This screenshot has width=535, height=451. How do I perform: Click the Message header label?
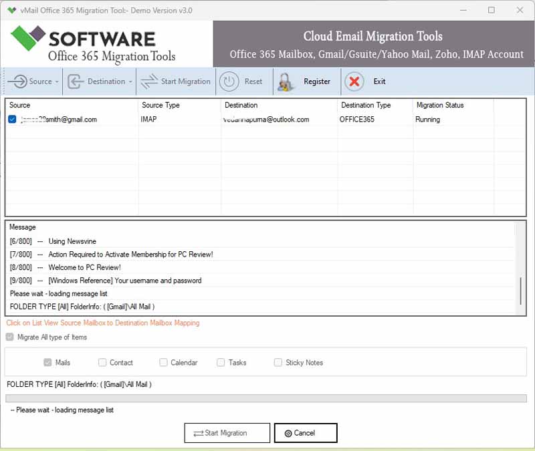pyautogui.click(x=23, y=227)
